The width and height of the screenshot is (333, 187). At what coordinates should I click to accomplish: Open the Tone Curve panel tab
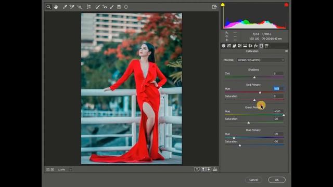(x=229, y=46)
